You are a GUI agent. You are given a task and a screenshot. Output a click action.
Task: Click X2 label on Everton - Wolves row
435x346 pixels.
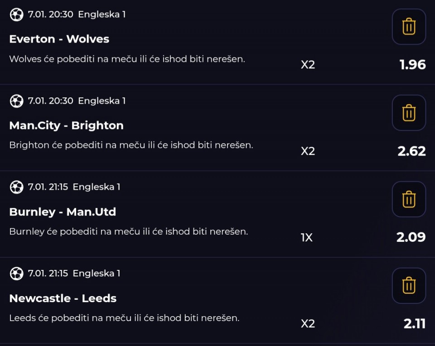308,65
